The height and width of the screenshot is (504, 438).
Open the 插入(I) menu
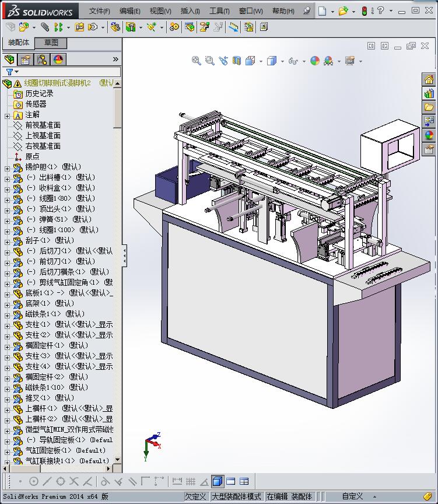pos(190,11)
